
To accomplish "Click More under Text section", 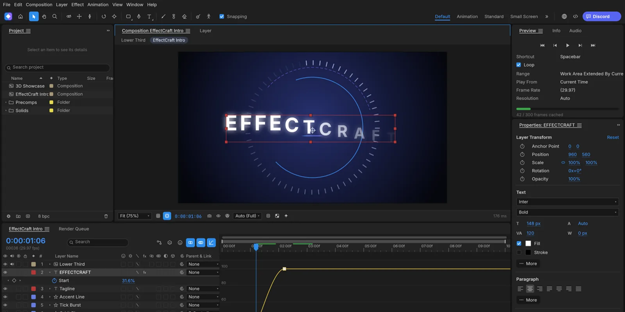I will pos(528,264).
